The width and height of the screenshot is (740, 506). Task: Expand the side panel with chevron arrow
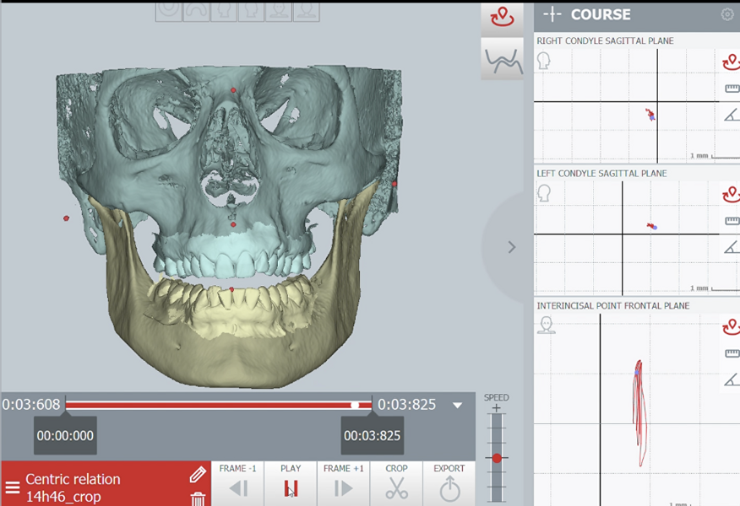point(511,247)
